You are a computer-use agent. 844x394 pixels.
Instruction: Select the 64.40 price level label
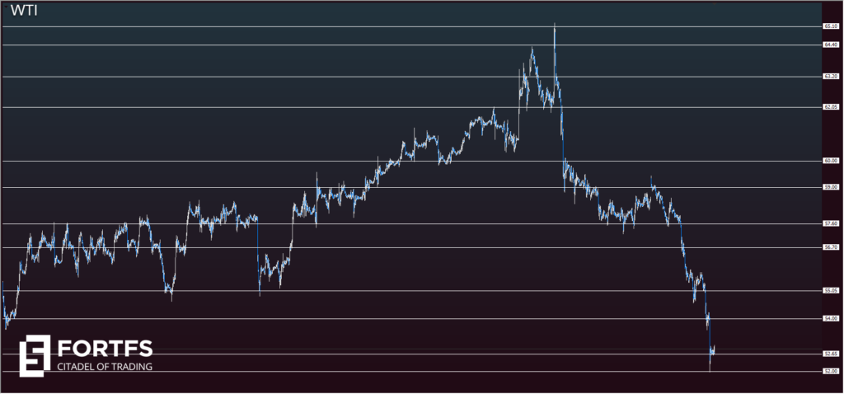point(830,45)
